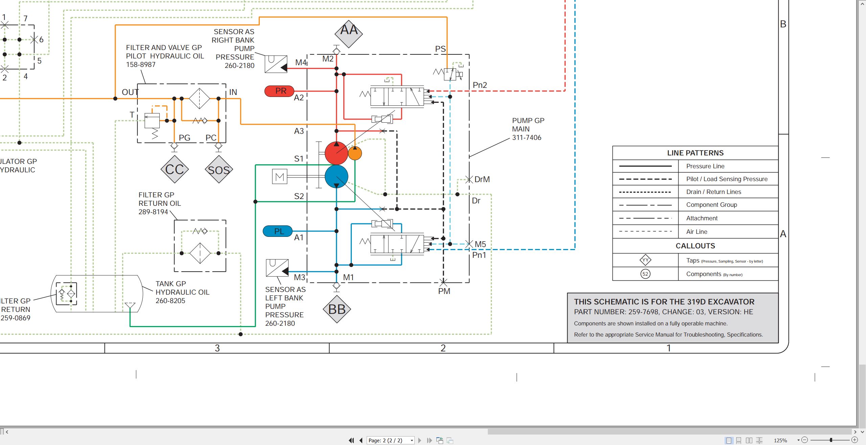The height and width of the screenshot is (445, 866).
Task: Click the red PR callout label
Action: coord(279,91)
